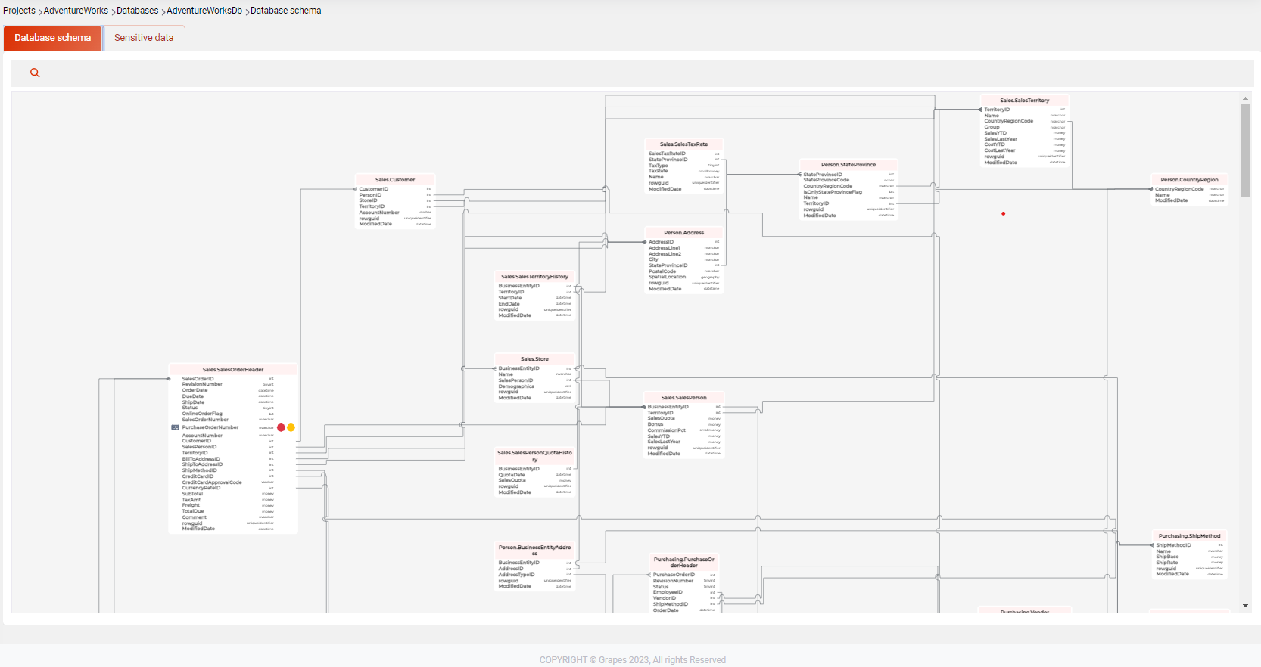1261x667 pixels.
Task: Select the Sales.SalesPerson table header
Action: (683, 398)
